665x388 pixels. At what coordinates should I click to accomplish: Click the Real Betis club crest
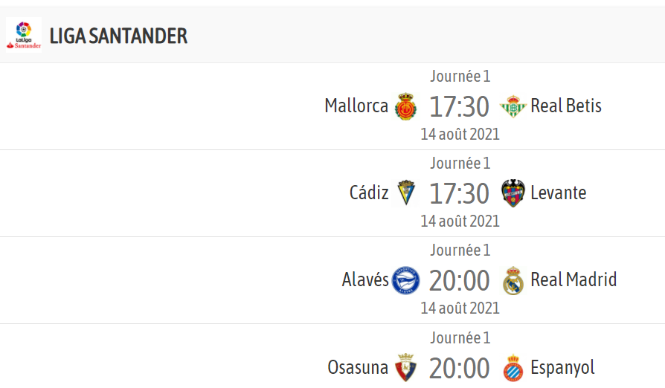coord(513,106)
